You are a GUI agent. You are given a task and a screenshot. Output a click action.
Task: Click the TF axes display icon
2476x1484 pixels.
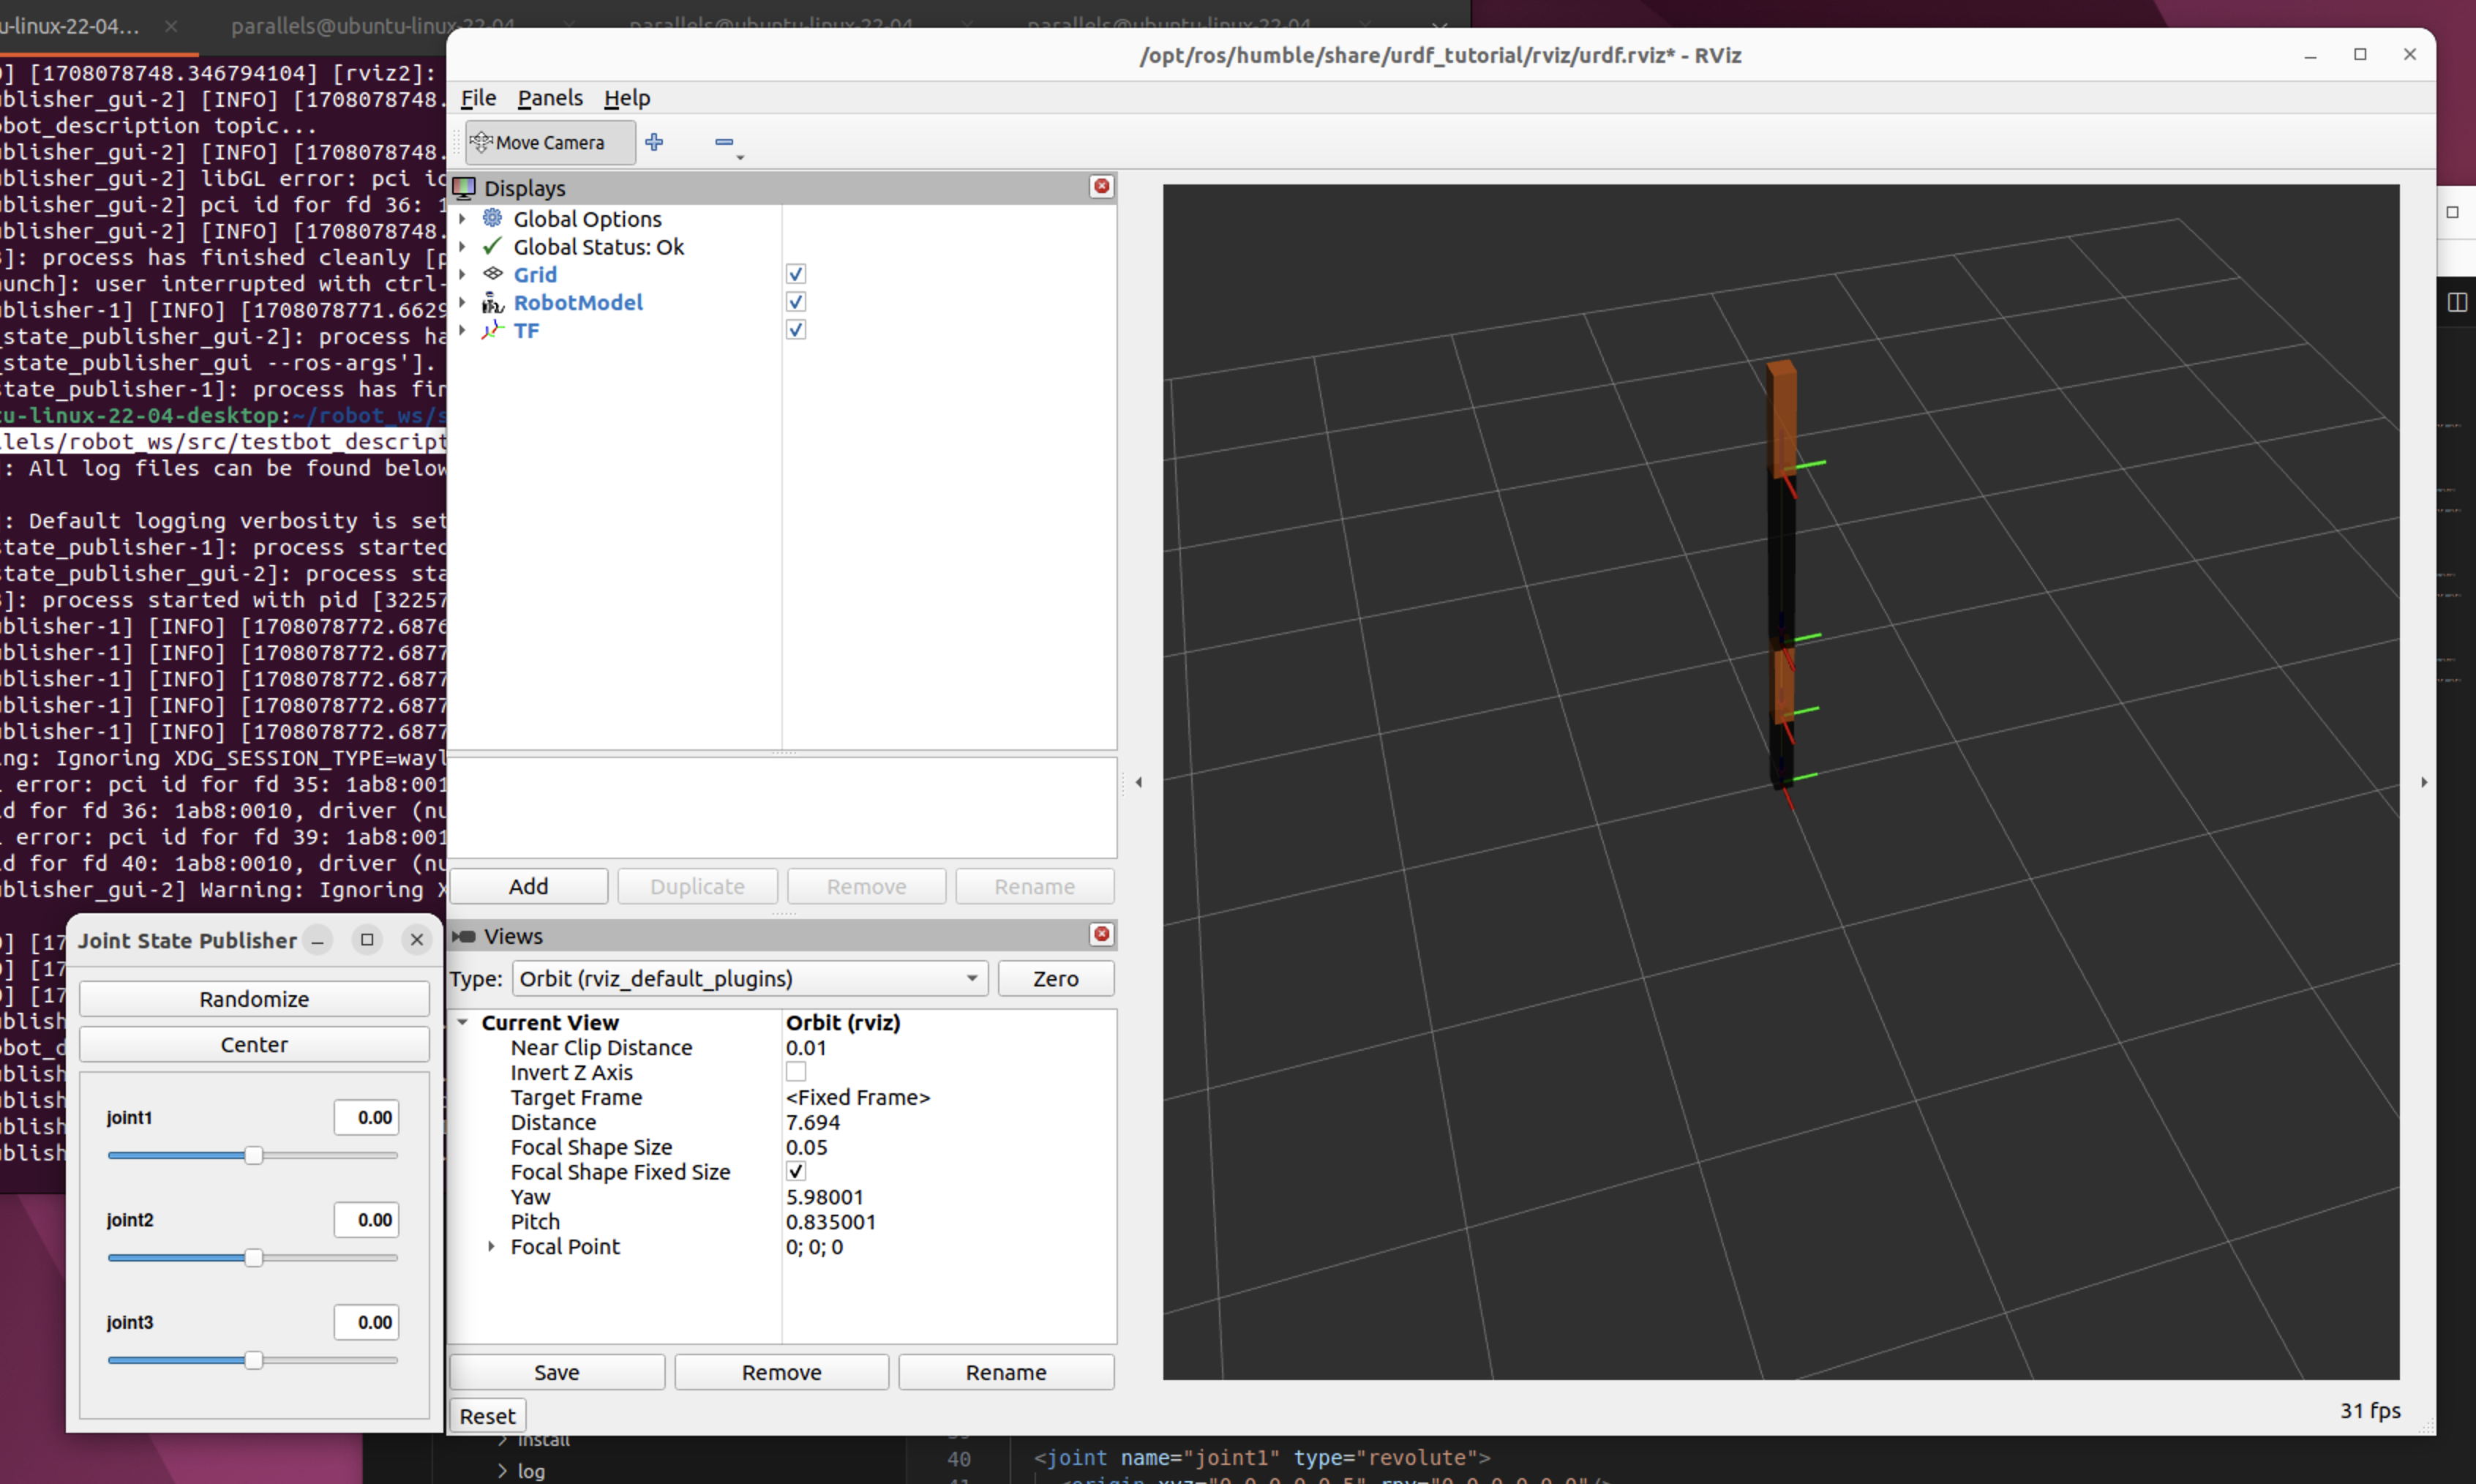point(493,330)
